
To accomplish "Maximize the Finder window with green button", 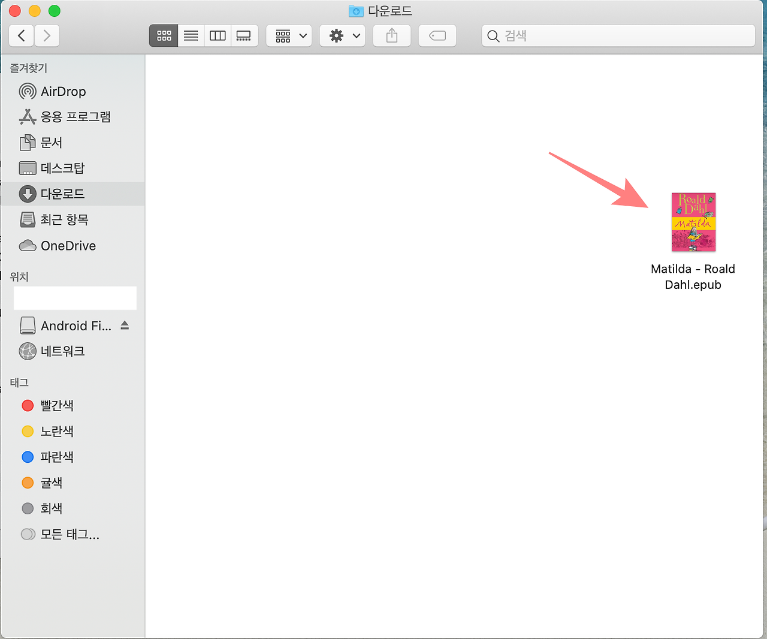I will click(x=55, y=11).
